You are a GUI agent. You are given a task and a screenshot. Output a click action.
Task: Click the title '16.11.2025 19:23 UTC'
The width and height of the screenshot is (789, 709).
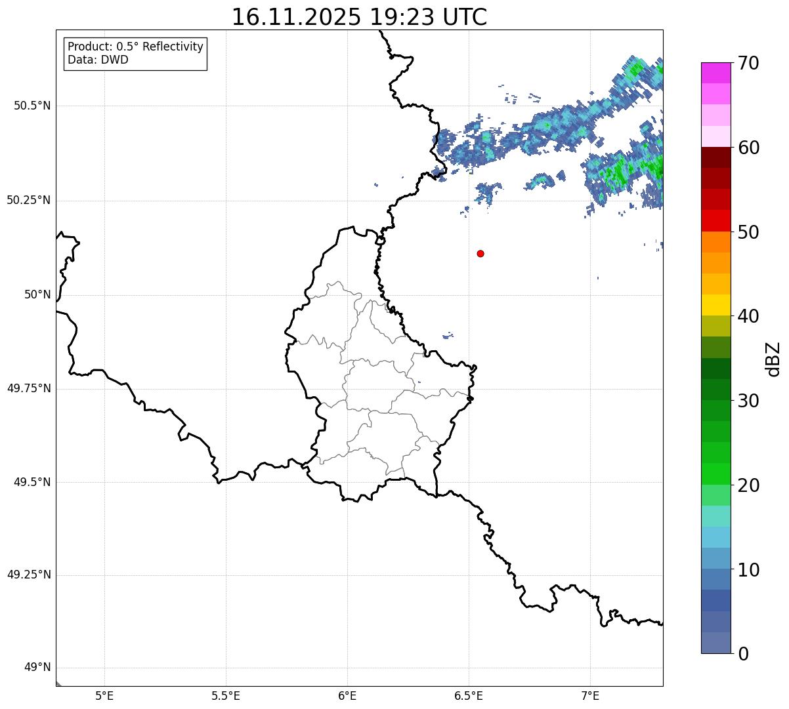[360, 17]
